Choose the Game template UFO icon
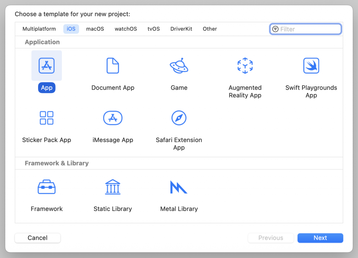 [179, 66]
